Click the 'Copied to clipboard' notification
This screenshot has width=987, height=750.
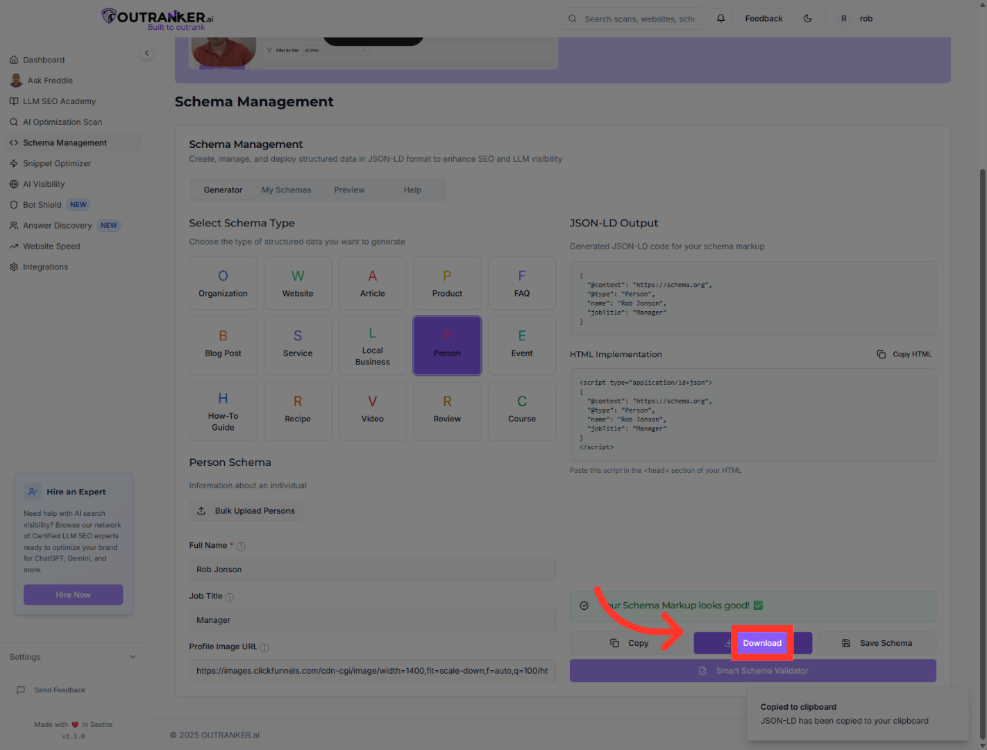[x=858, y=714]
